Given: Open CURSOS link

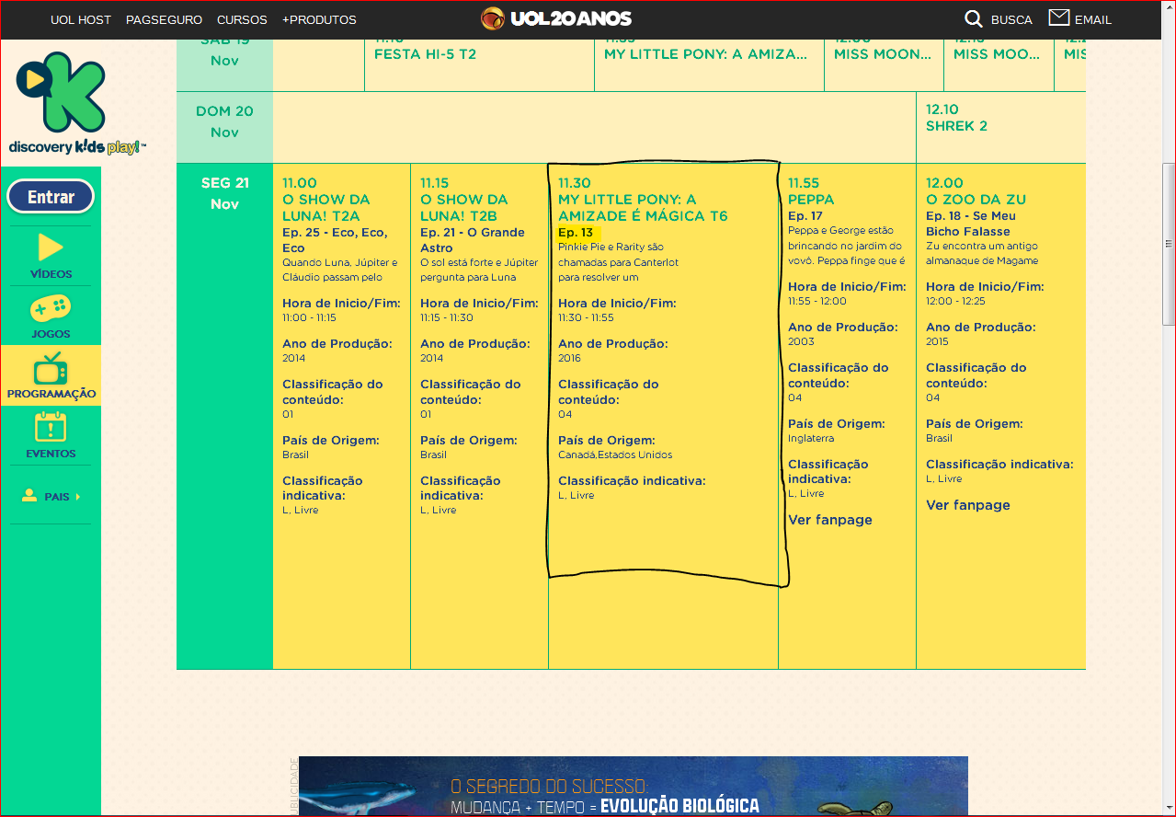Looking at the screenshot, I should coord(242,19).
